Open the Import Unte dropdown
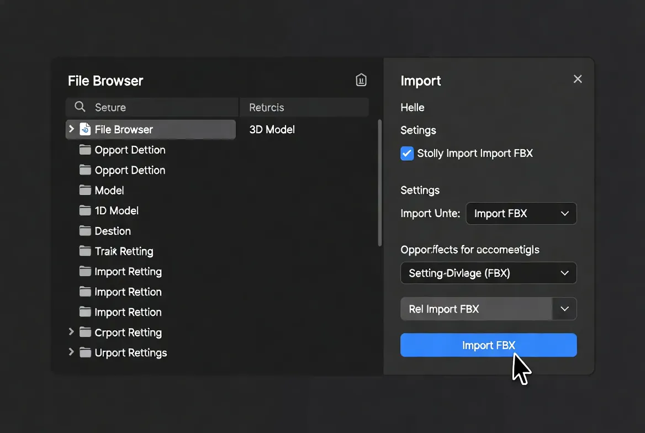Viewport: 645px width, 433px height. [521, 213]
